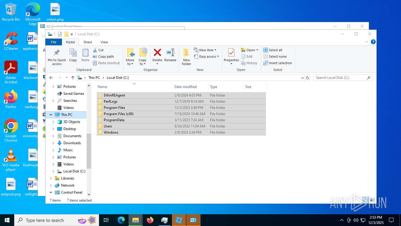The height and width of the screenshot is (226, 401).
Task: Click the Paste ribbon icon
Action: (x=85, y=55)
